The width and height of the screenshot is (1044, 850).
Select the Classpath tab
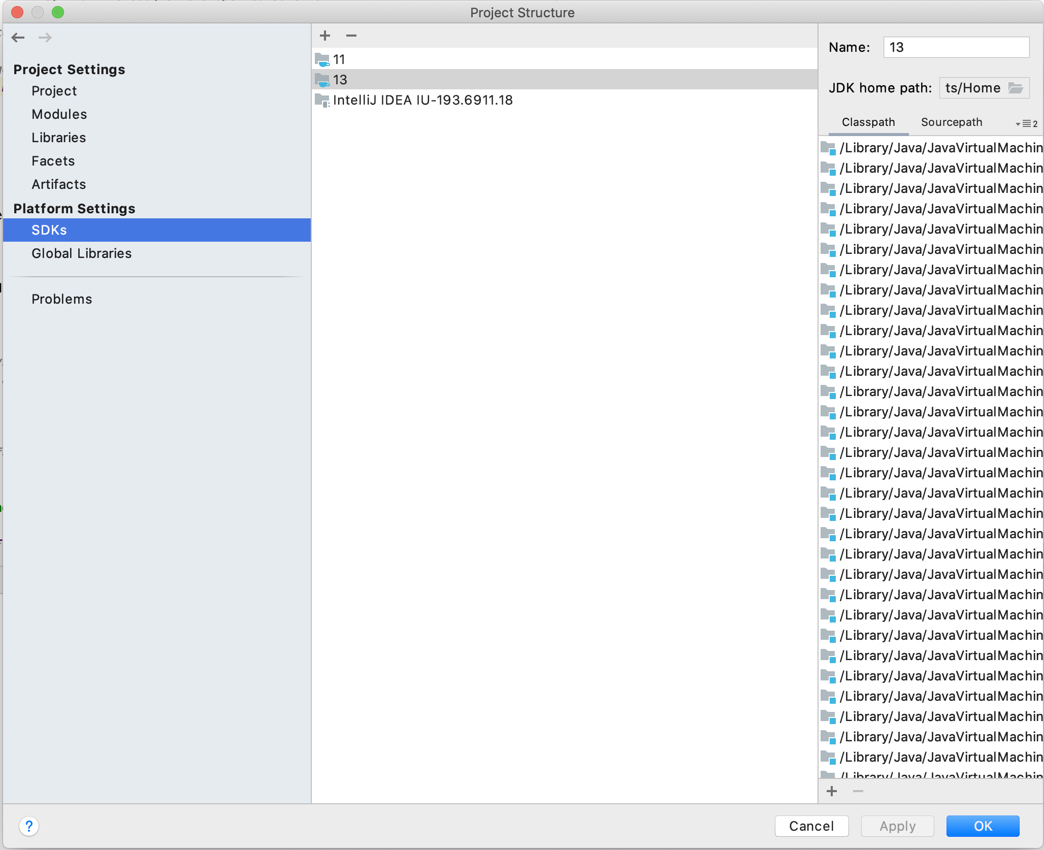coord(868,122)
